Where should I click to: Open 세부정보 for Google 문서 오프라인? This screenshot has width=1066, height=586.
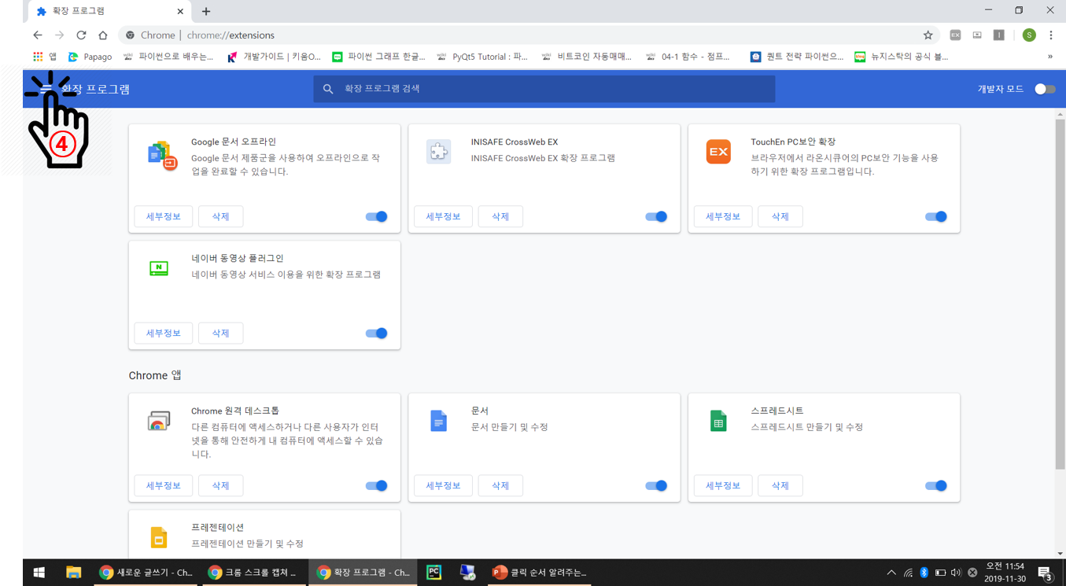point(164,216)
